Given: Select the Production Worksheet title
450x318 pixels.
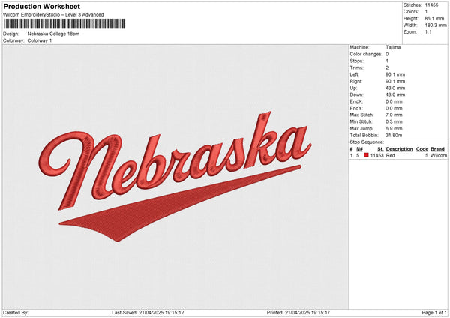Looking at the screenshot, I should [41, 7].
